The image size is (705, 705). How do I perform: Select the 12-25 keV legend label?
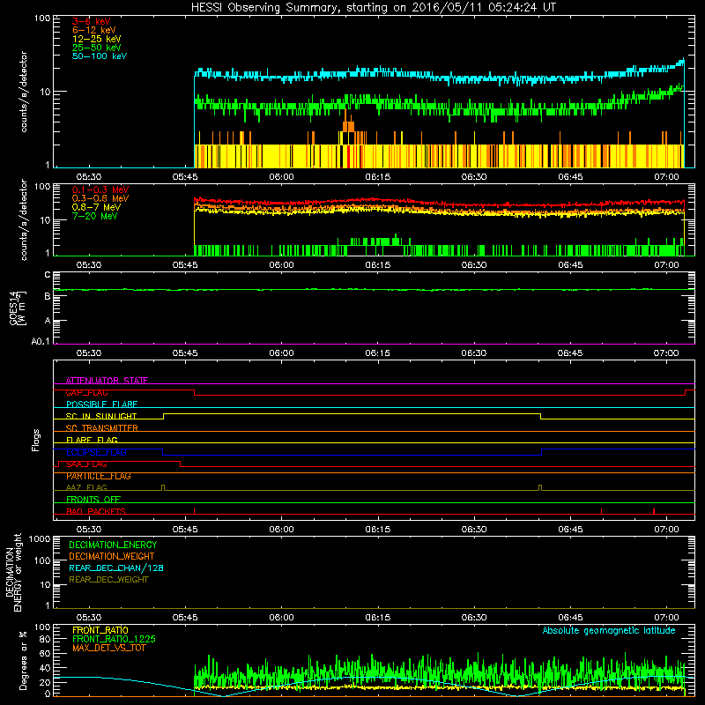[x=97, y=39]
